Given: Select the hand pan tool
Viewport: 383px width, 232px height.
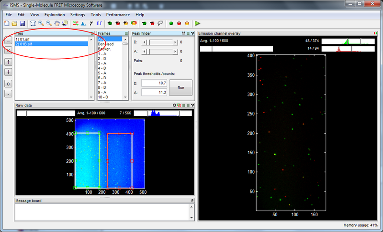Looking at the screenshot, I should pos(57,23).
